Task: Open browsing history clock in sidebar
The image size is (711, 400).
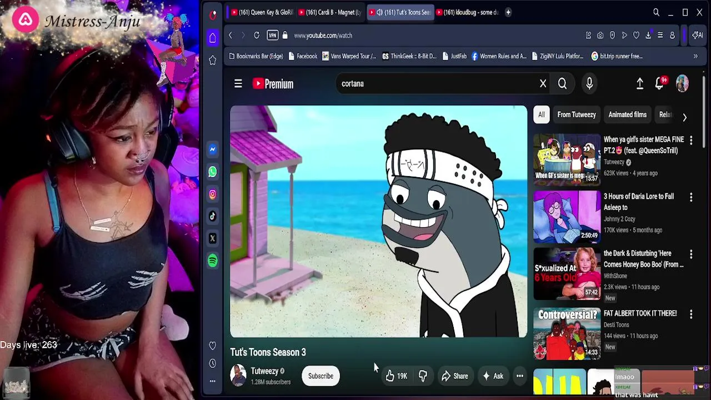Action: [x=213, y=363]
